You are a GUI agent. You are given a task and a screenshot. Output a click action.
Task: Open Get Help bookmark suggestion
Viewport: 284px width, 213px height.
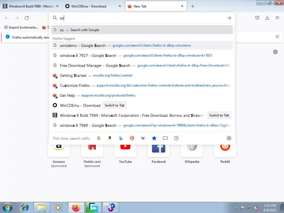pos(142,95)
